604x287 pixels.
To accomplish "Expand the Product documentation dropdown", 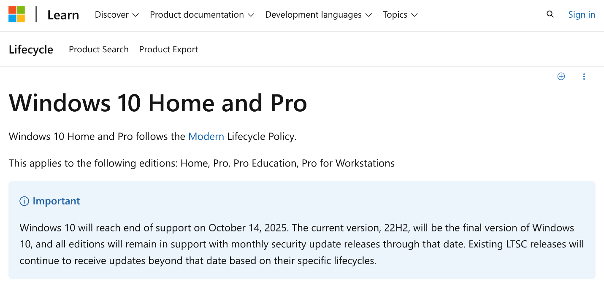I will point(202,15).
